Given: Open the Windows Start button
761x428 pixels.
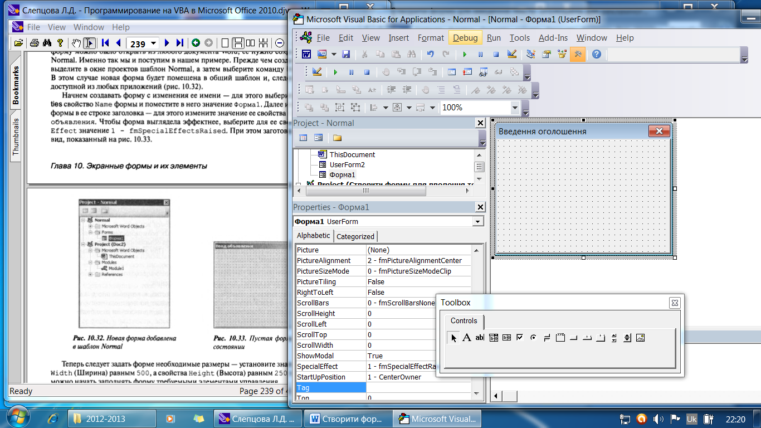Looking at the screenshot, I should tap(17, 418).
